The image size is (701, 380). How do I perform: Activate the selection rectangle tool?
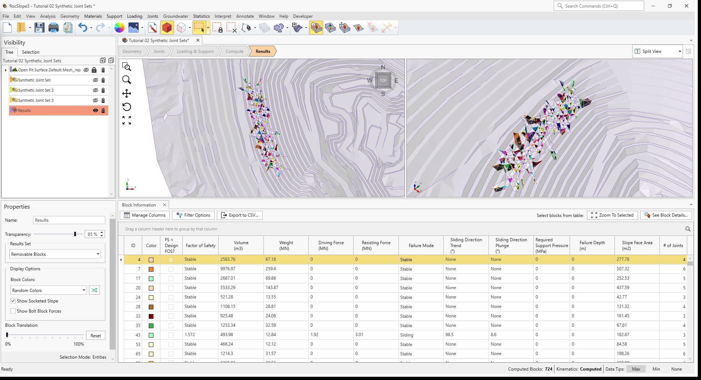199,28
